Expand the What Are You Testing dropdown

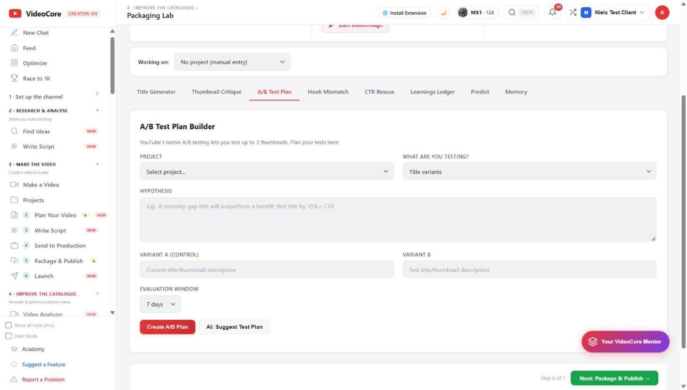[x=529, y=172]
